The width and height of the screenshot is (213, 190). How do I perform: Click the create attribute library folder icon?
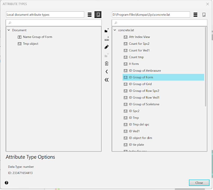pos(106,31)
